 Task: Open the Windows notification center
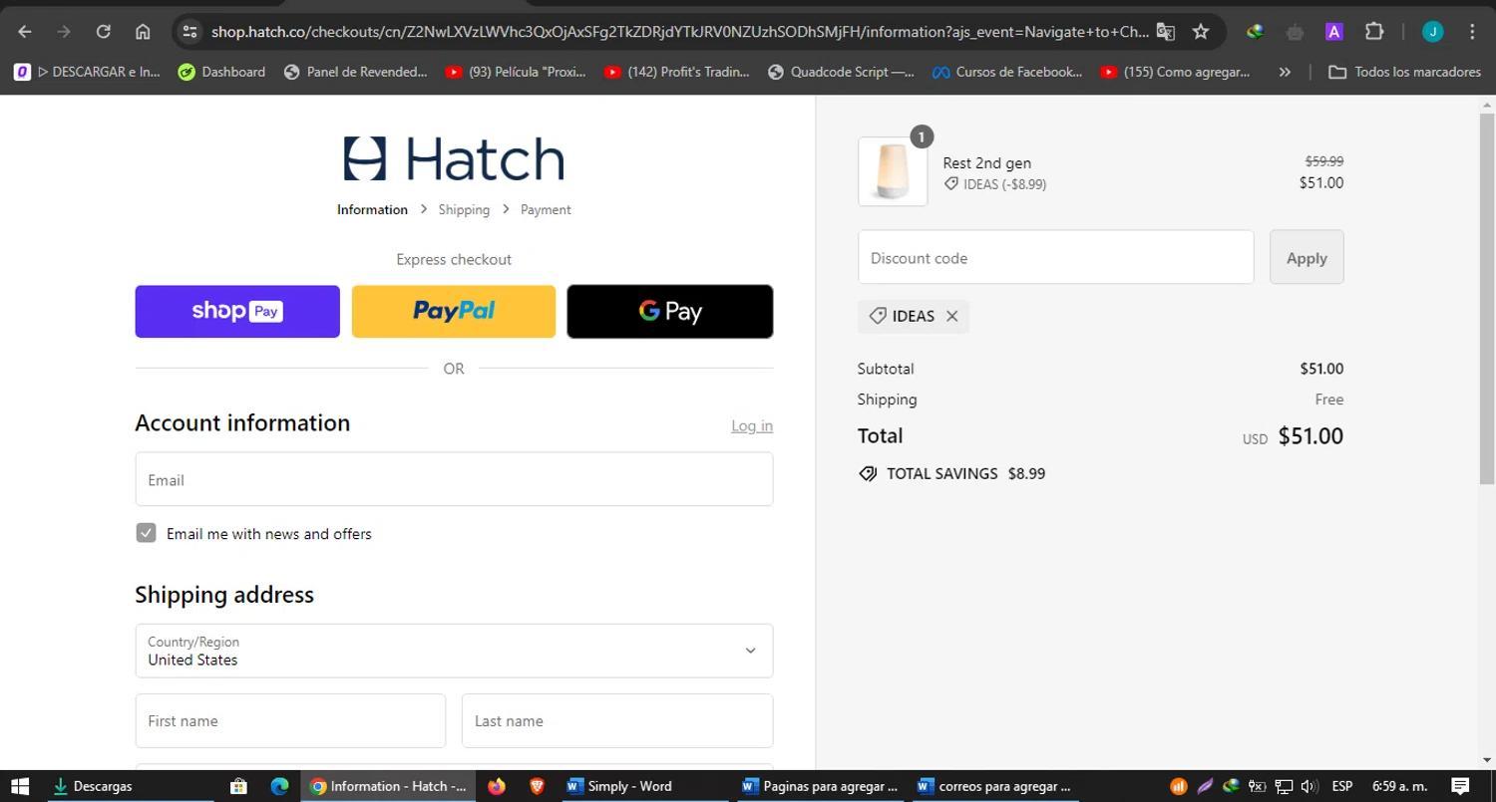point(1460,786)
